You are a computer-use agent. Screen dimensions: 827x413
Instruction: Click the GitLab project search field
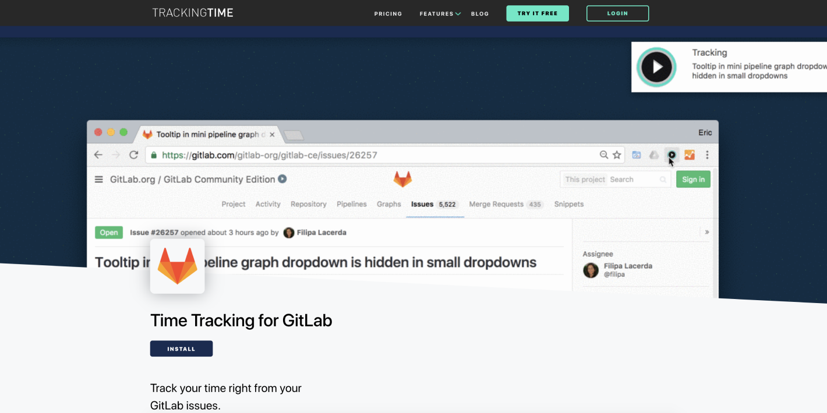coord(615,179)
